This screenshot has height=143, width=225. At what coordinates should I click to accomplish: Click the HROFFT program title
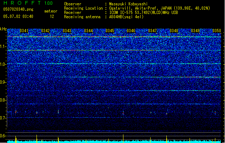[x=22, y=3]
